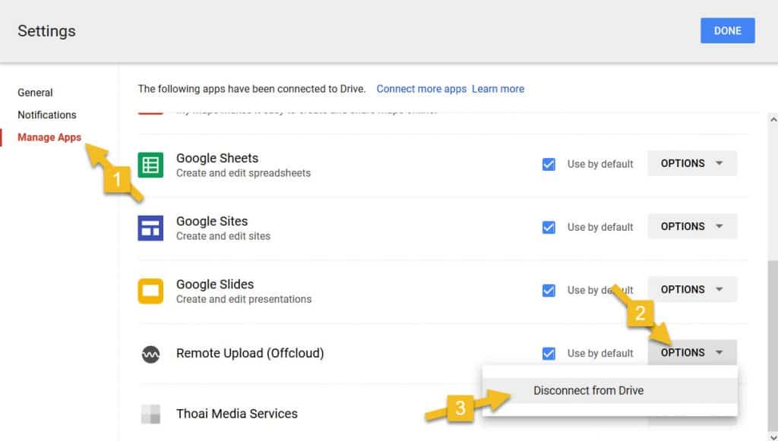Viewport: 778px width, 441px height.
Task: Select Disconnect from Drive
Action: pos(589,390)
